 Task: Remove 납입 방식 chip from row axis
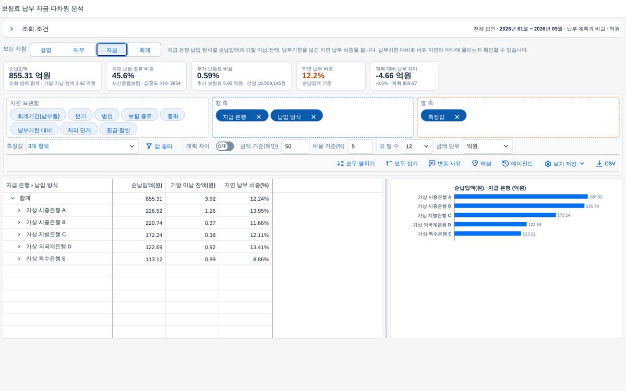click(314, 117)
